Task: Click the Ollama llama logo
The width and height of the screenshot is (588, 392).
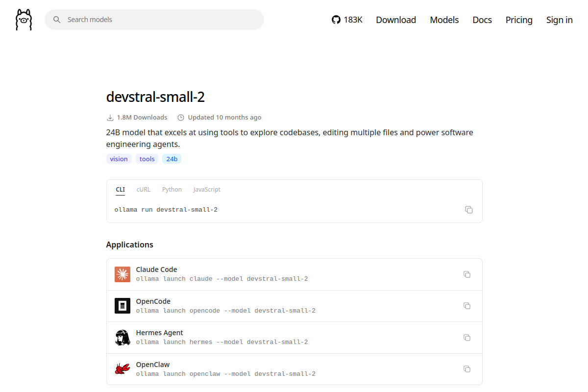Action: click(24, 20)
